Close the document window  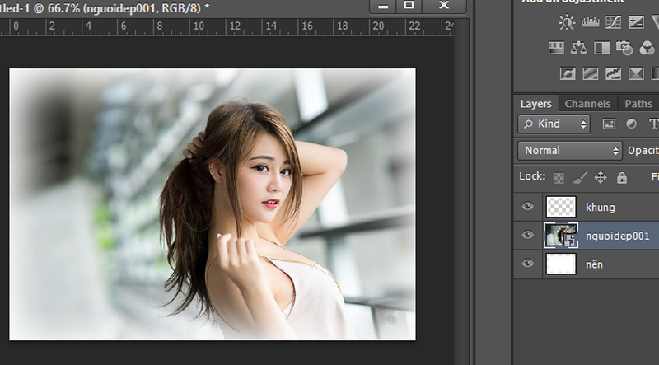pos(444,6)
